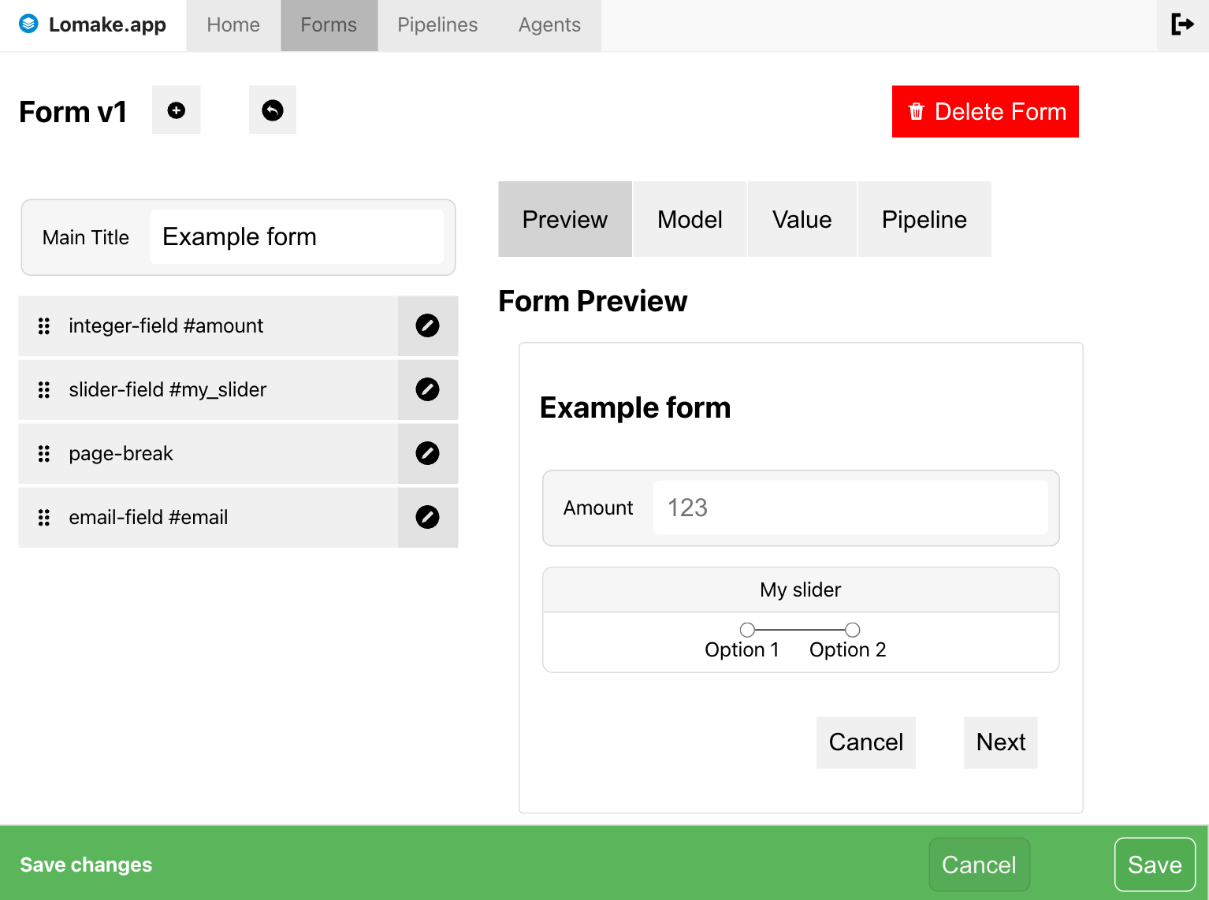Switch to the Preview tab
The height and width of the screenshot is (900, 1209).
(565, 219)
